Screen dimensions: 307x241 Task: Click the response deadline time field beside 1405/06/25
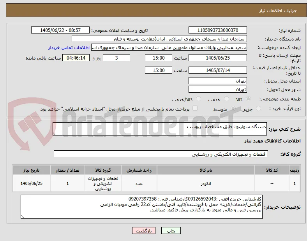point(159,58)
